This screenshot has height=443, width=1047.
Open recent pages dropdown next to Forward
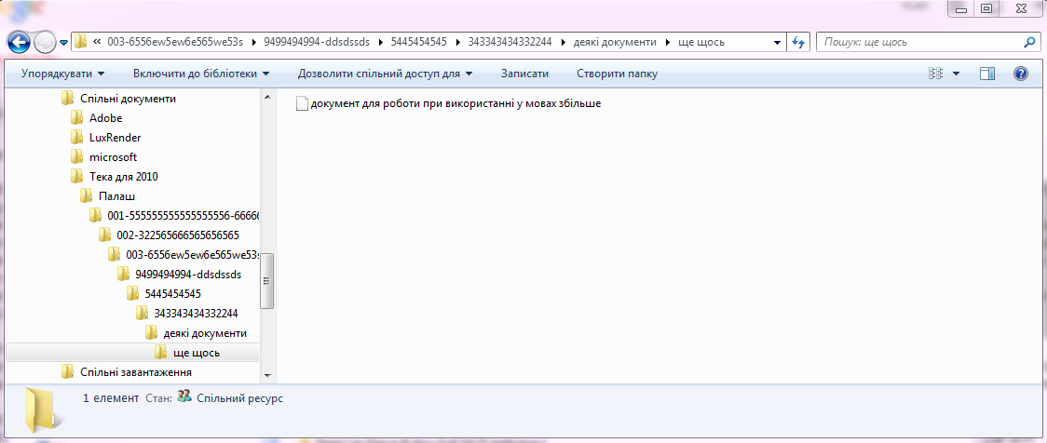click(x=64, y=42)
